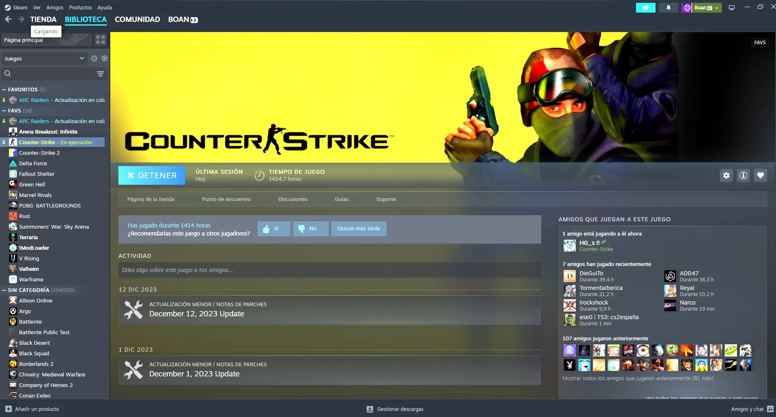Image resolution: width=776 pixels, height=417 pixels.
Task: Open the Ayuda menu
Action: click(x=105, y=7)
